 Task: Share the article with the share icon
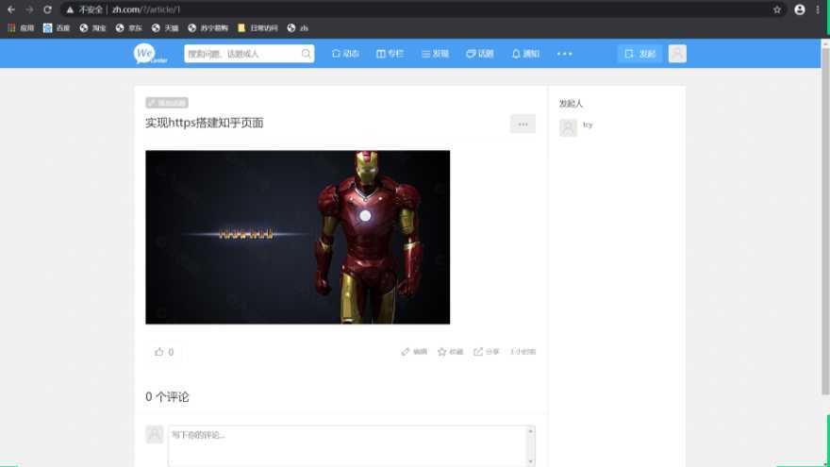tap(486, 352)
